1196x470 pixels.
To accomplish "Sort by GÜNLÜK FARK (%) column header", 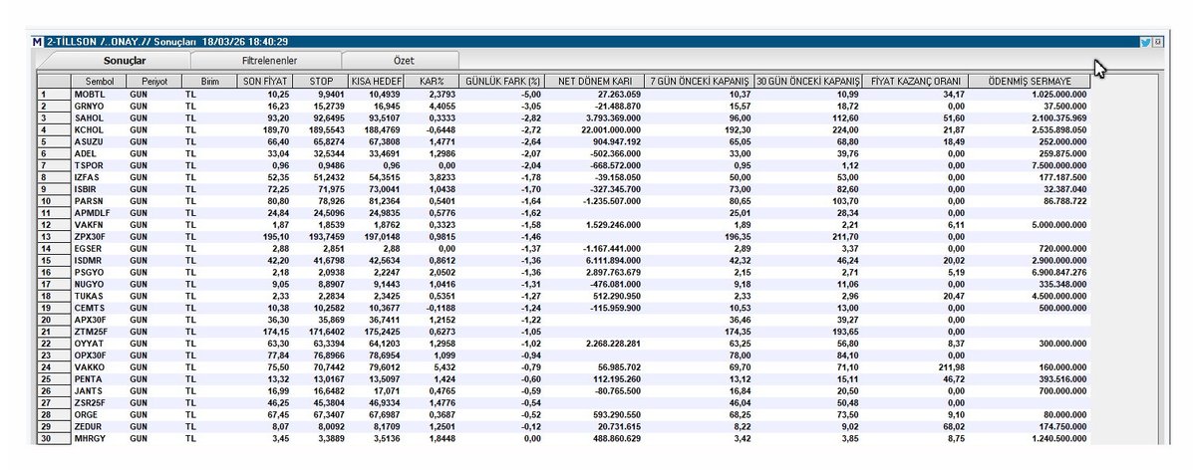I will click(502, 81).
